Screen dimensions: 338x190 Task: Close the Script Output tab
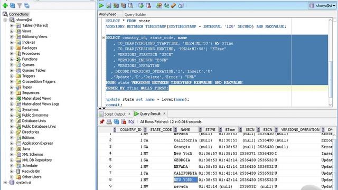click(x=129, y=114)
